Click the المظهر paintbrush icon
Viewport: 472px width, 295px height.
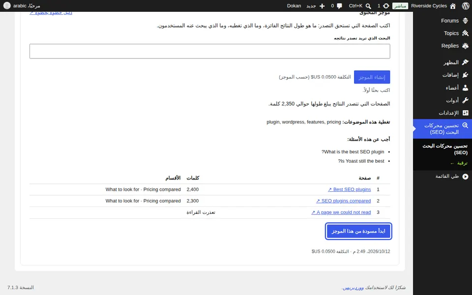tap(466, 62)
